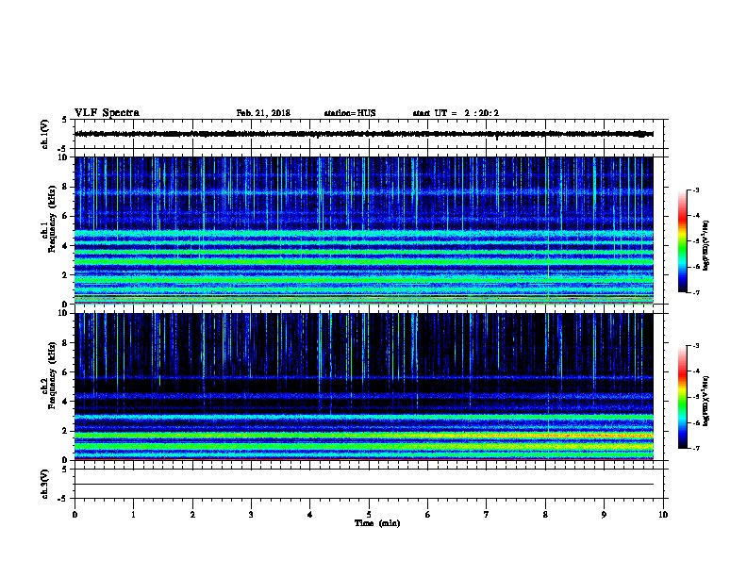
Task: Click the ch.2 "Frequency (kHz)" axis label
Action: pyautogui.click(x=52, y=375)
